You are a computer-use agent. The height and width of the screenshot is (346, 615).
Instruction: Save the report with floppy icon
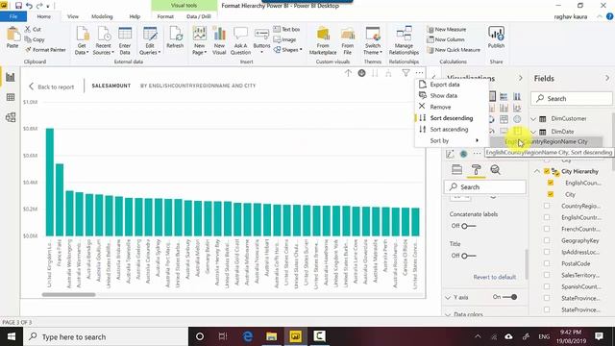click(18, 6)
